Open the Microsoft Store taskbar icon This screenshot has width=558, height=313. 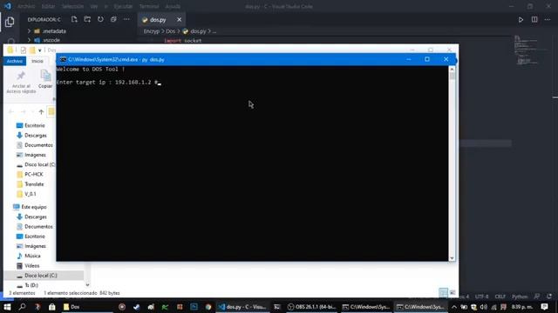click(x=52, y=307)
